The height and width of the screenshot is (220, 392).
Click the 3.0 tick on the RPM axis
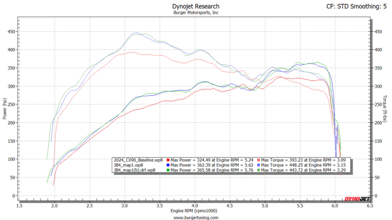click(125, 206)
